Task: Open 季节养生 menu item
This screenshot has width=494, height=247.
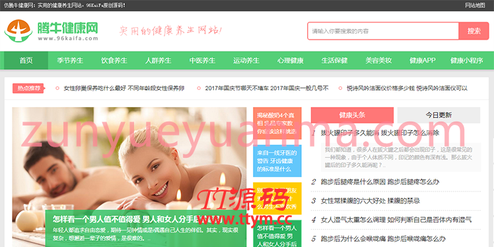Action: pyautogui.click(x=70, y=61)
